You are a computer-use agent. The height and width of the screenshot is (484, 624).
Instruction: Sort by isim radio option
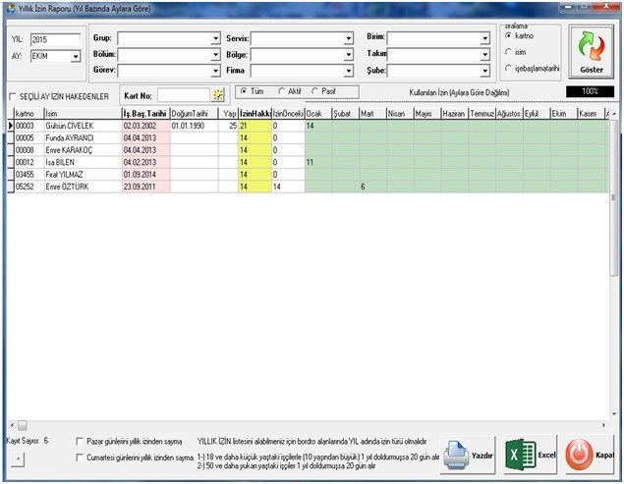507,52
